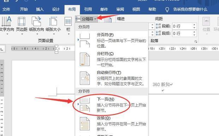Open the 文件 tab
This screenshot has width=219, height=136.
pos(6,9)
